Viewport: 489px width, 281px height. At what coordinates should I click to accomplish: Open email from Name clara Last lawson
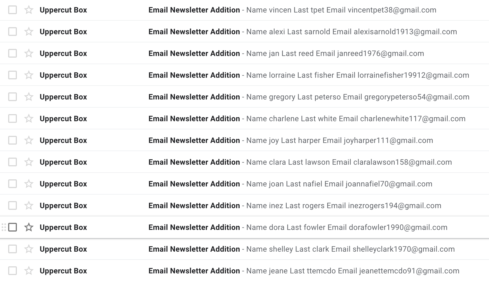(x=244, y=162)
